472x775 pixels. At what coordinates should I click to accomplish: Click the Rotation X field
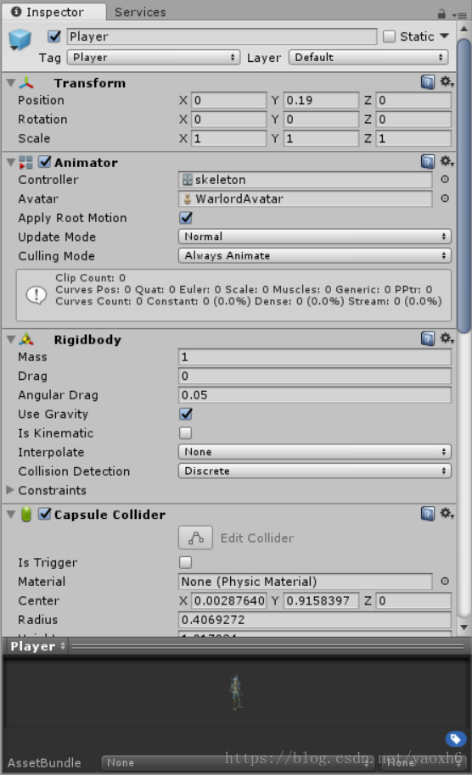229,119
